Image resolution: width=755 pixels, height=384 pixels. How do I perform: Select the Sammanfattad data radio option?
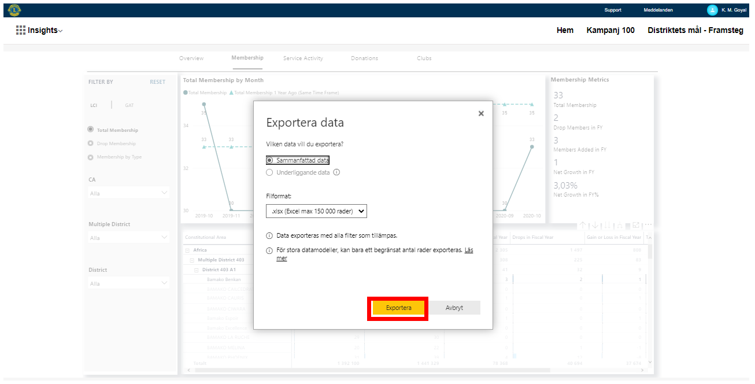pos(269,160)
